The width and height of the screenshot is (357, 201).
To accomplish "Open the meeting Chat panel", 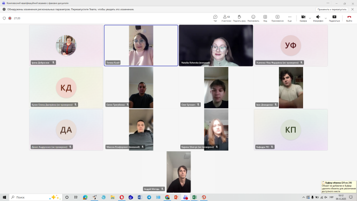I will [215, 18].
